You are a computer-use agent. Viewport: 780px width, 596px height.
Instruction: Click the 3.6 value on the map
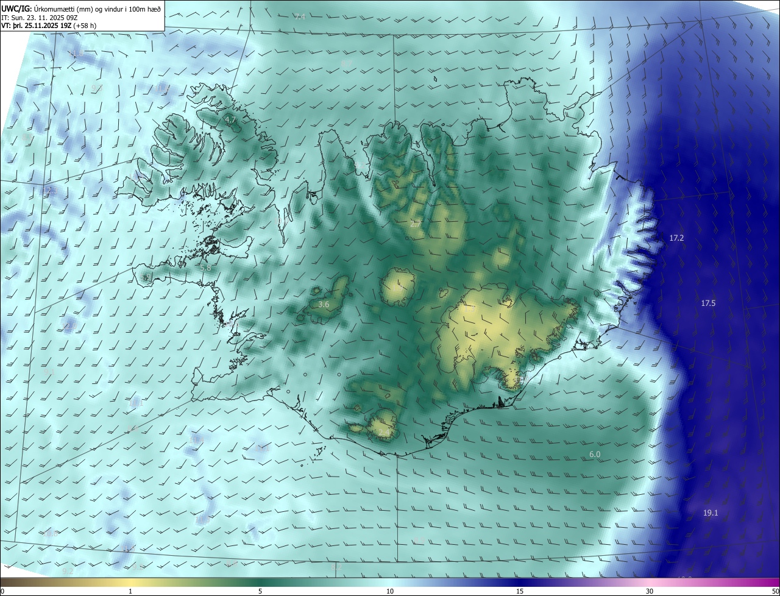[324, 304]
